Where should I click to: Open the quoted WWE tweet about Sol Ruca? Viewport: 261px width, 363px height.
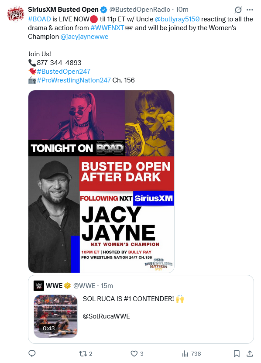click(141, 309)
